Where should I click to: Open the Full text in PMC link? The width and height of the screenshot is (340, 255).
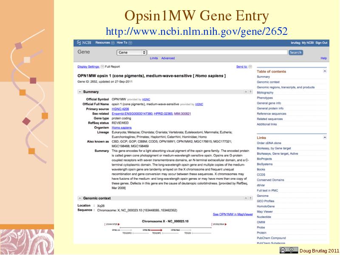pyautogui.click(x=267, y=190)
